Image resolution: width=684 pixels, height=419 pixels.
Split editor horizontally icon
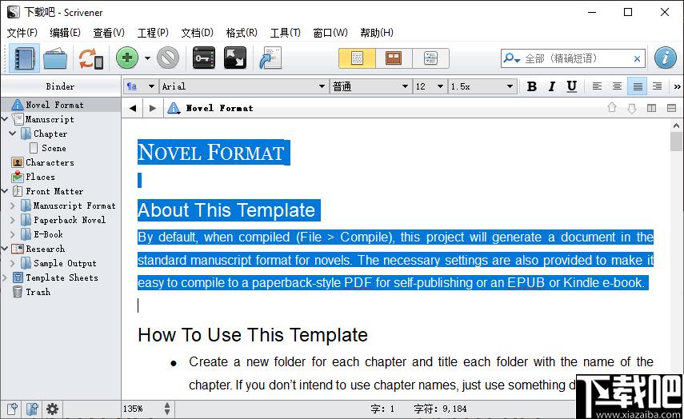coord(671,108)
